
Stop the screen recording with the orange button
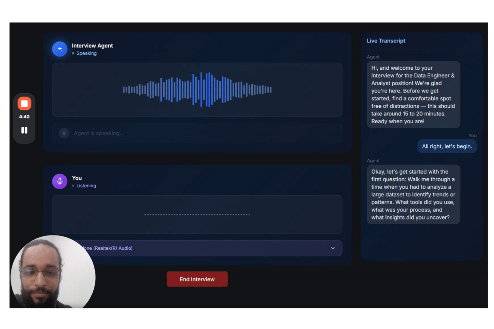24,104
